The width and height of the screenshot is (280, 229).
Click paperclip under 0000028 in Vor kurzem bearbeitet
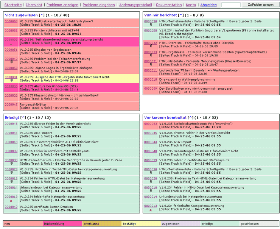(151, 181)
